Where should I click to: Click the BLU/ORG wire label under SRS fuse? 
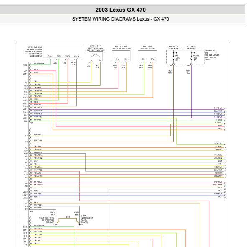[x=170, y=72]
